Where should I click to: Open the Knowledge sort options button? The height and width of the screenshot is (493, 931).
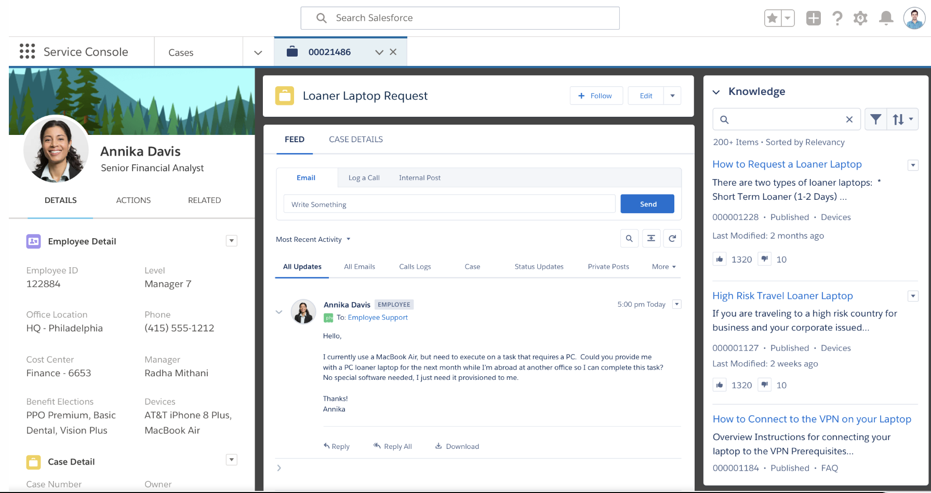pos(902,119)
